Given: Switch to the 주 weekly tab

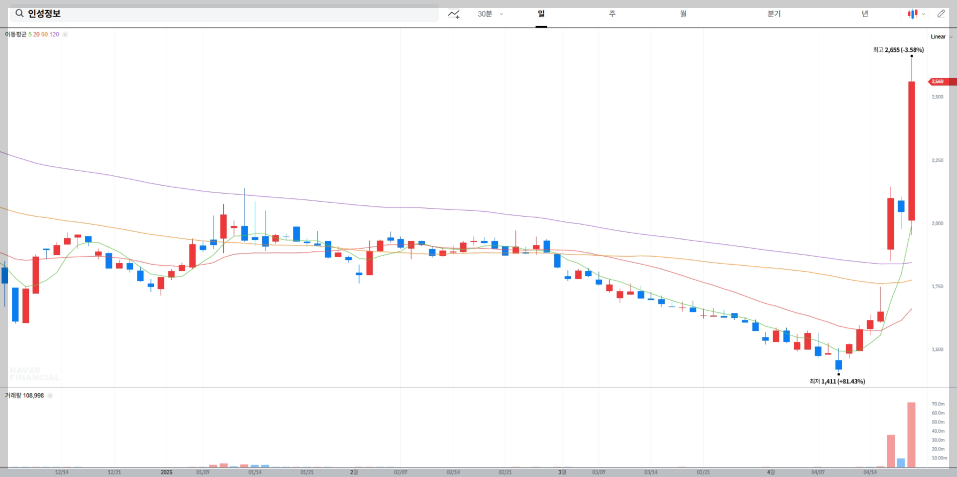Looking at the screenshot, I should click(612, 14).
